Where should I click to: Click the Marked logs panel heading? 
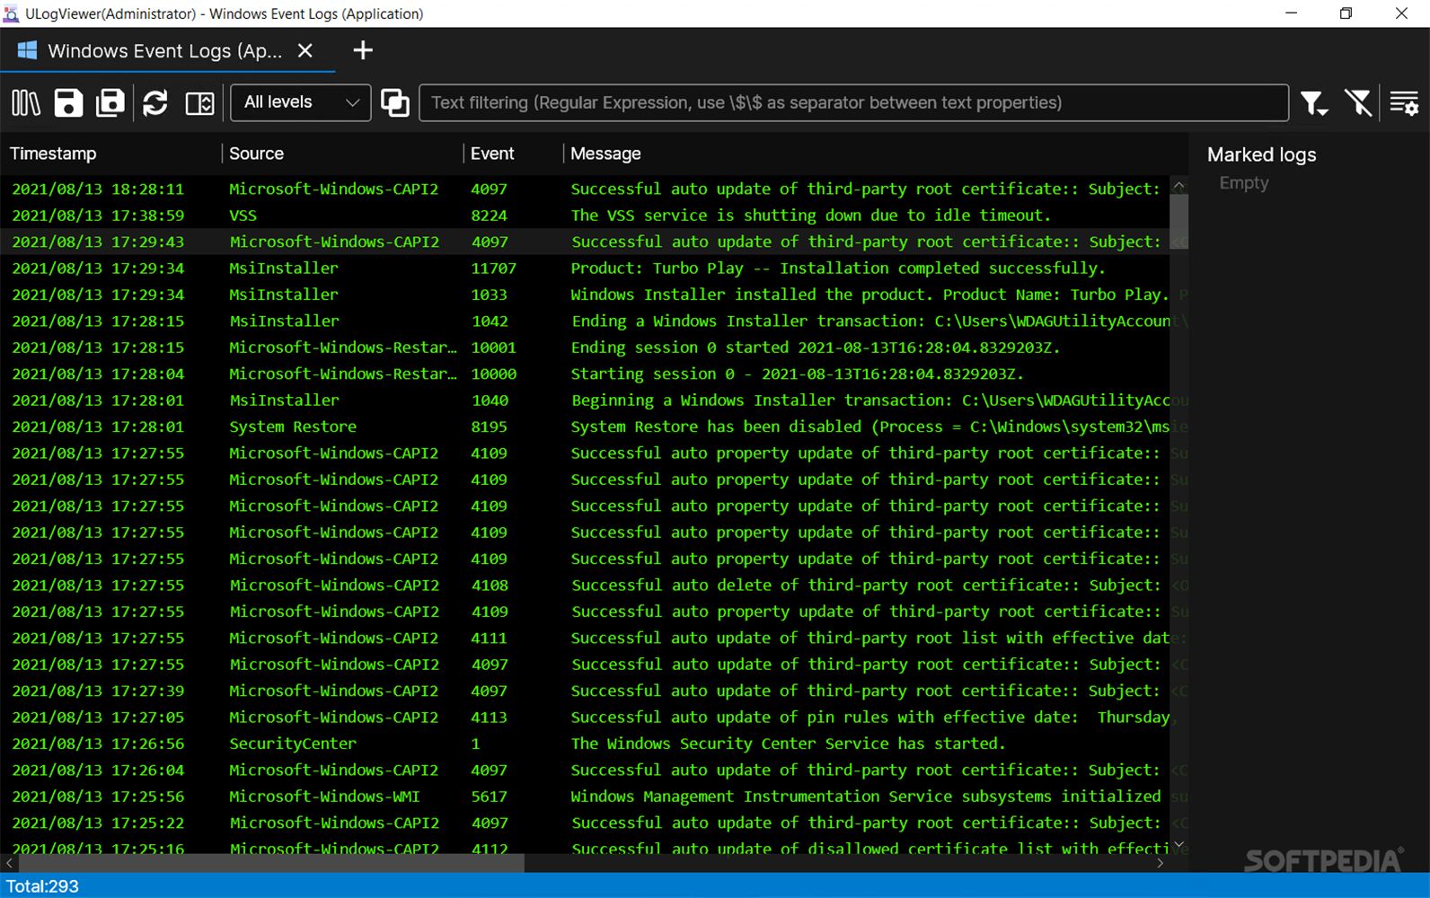[1261, 154]
